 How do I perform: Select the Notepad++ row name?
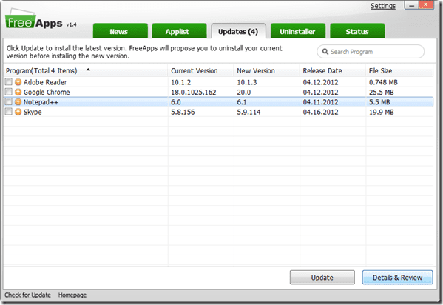click(x=41, y=102)
